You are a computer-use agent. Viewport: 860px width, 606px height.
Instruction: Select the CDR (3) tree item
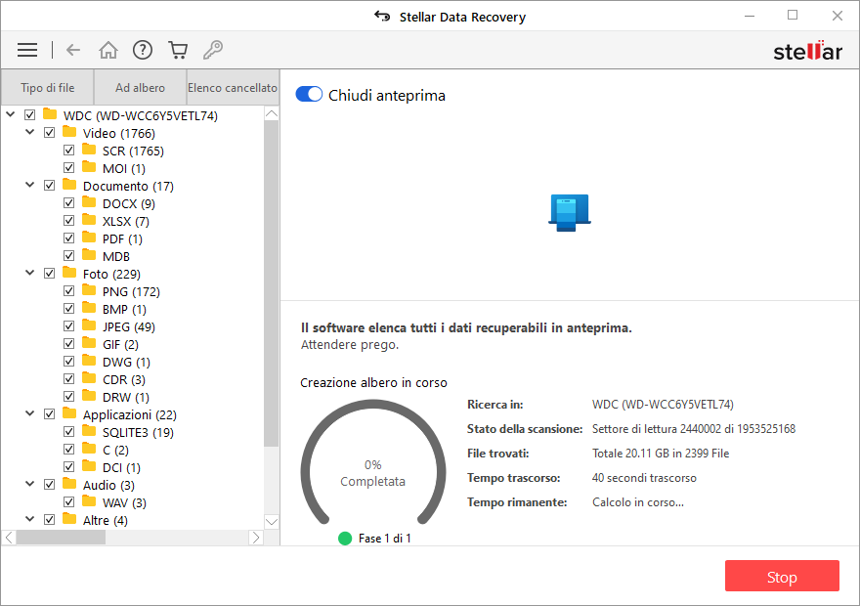tap(124, 379)
